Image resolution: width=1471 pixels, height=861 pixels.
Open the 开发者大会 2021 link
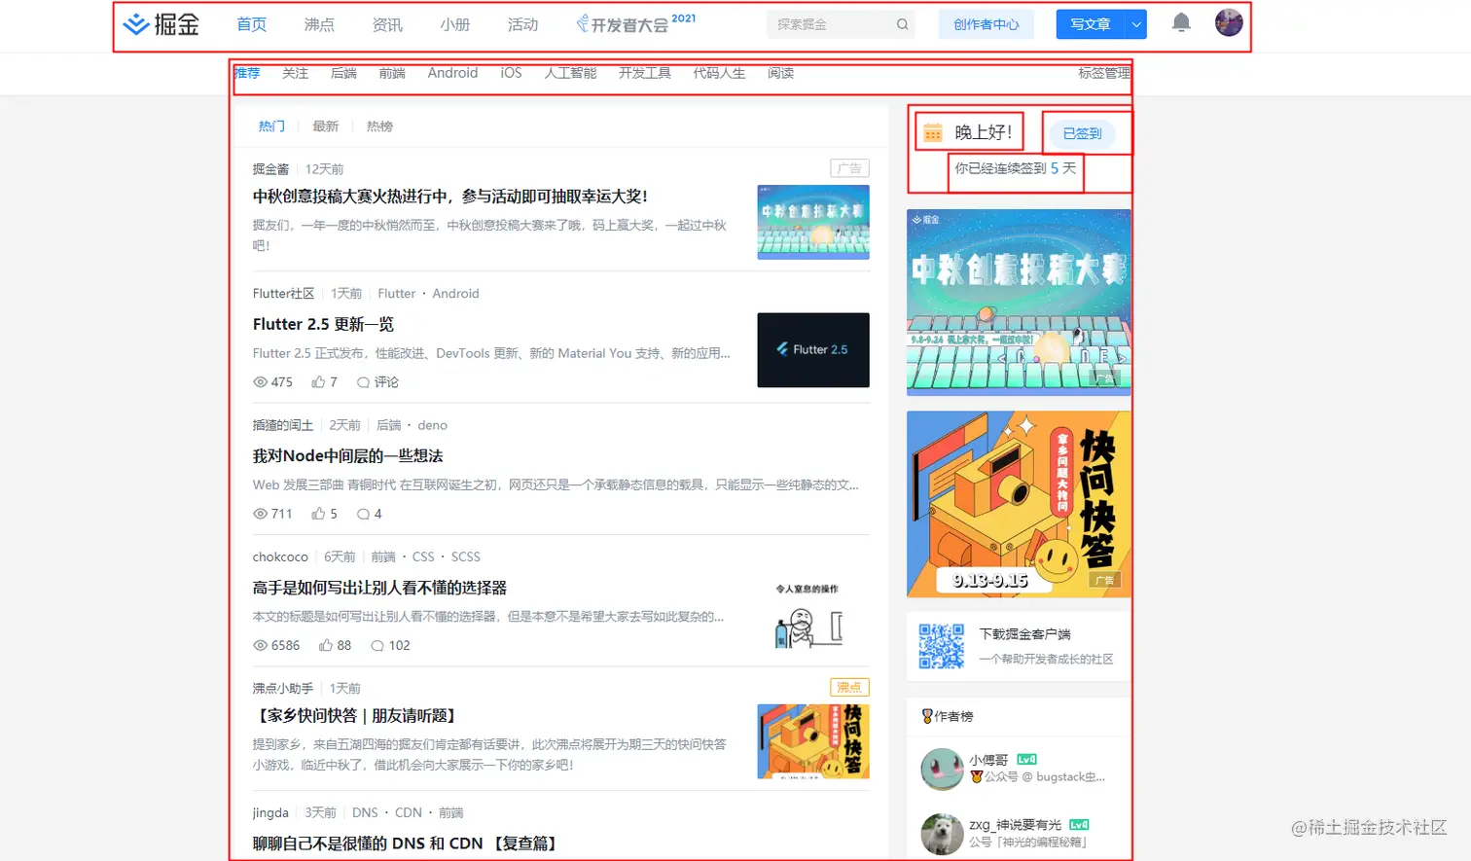(x=636, y=23)
